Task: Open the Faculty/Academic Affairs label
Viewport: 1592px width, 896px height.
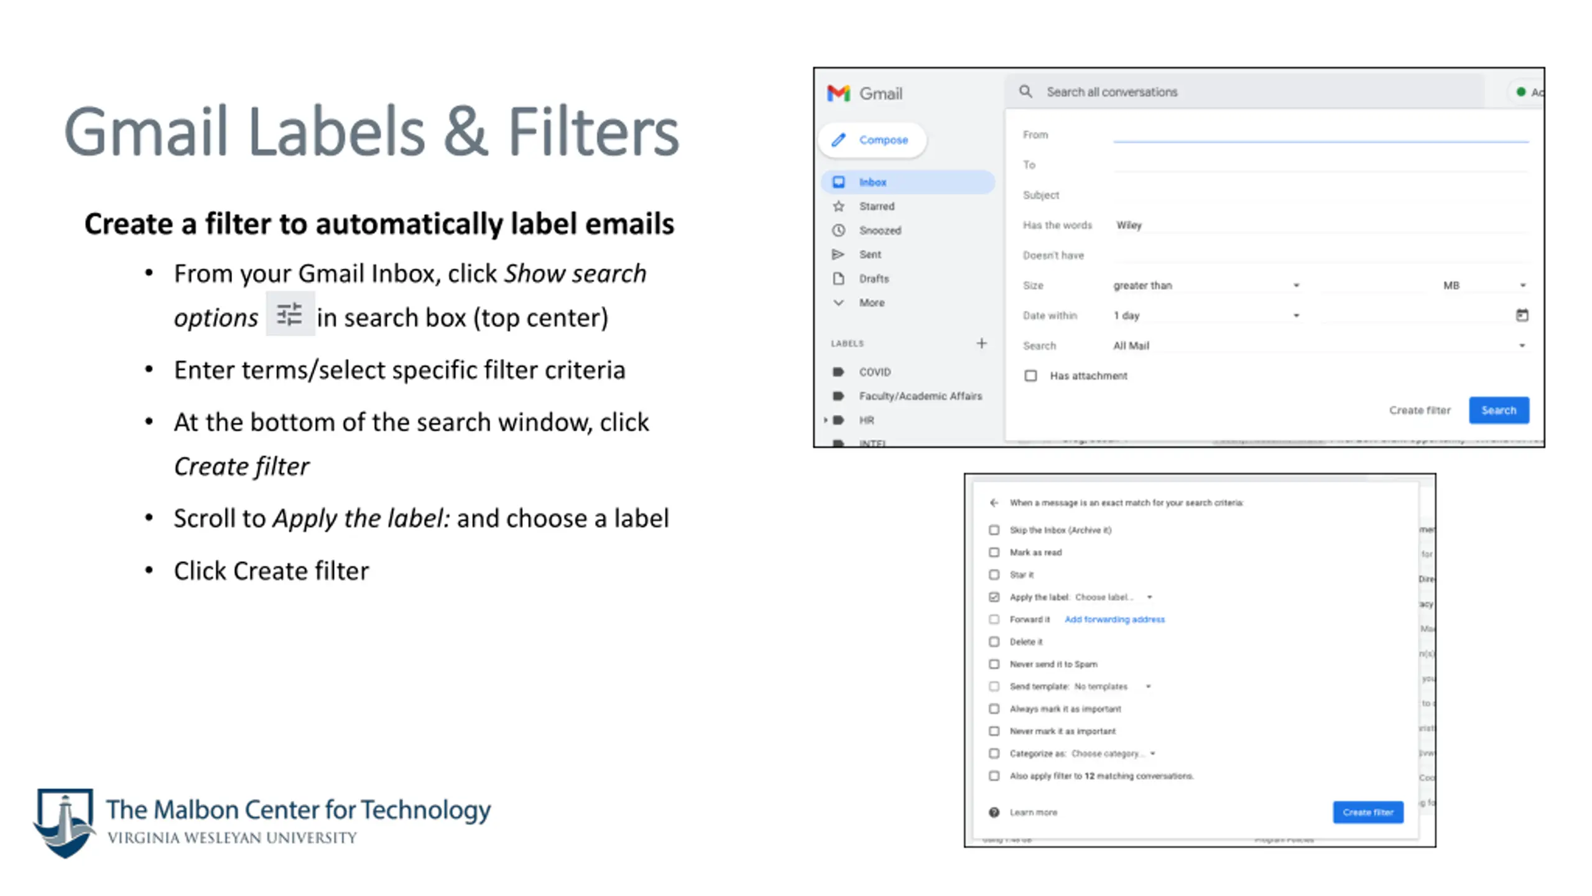Action: pos(920,396)
